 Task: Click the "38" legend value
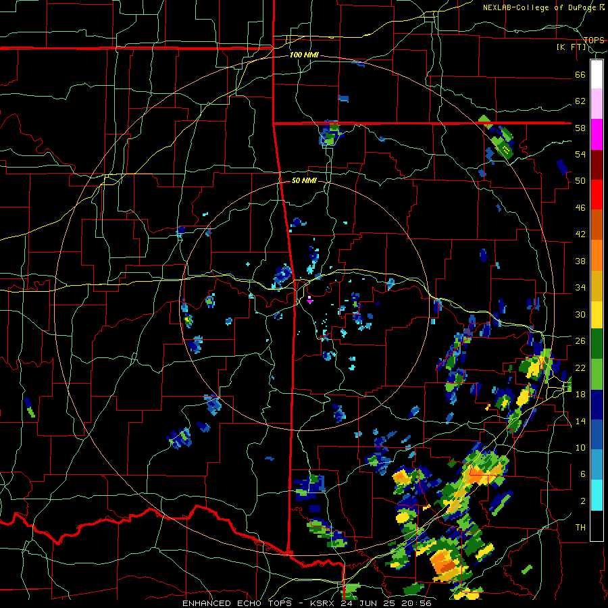580,261
